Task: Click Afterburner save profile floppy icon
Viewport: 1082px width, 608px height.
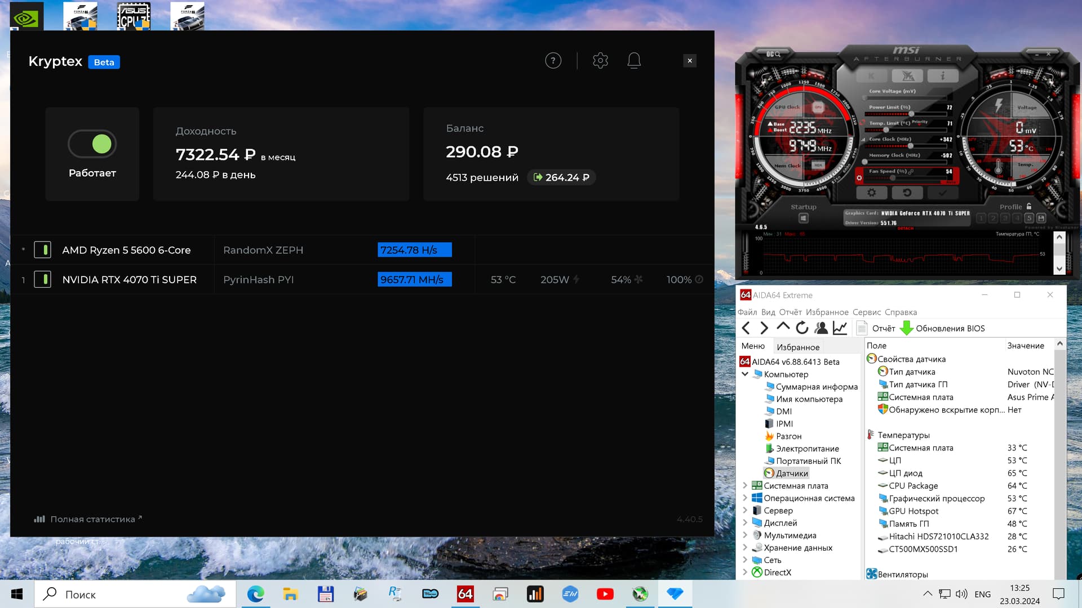Action: point(1041,218)
